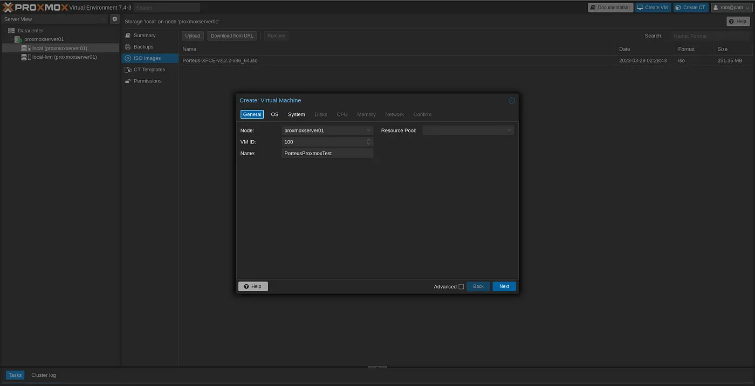The width and height of the screenshot is (755, 386).
Task: Close the Create Virtual Machine dialog
Action: [x=512, y=100]
